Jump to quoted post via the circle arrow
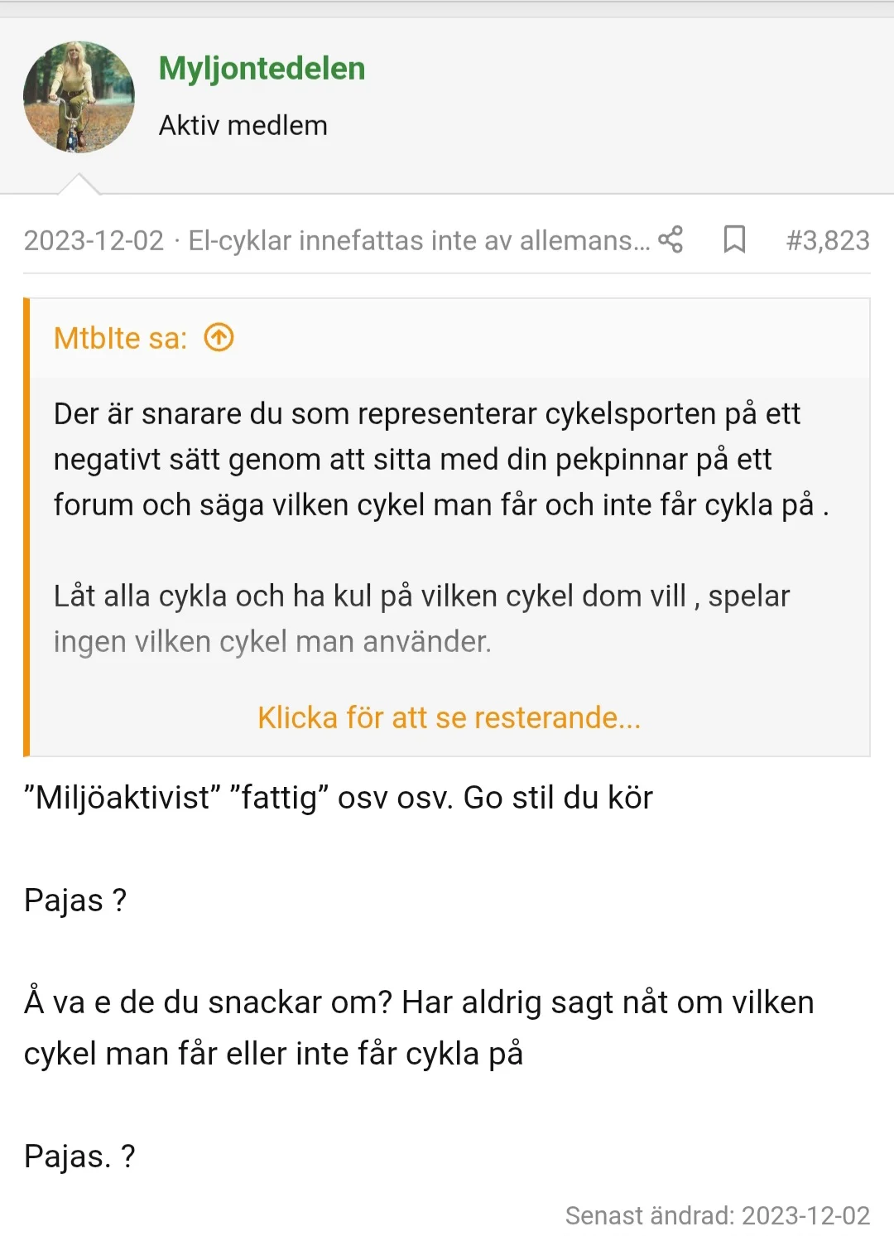The height and width of the screenshot is (1236, 894). (x=218, y=336)
